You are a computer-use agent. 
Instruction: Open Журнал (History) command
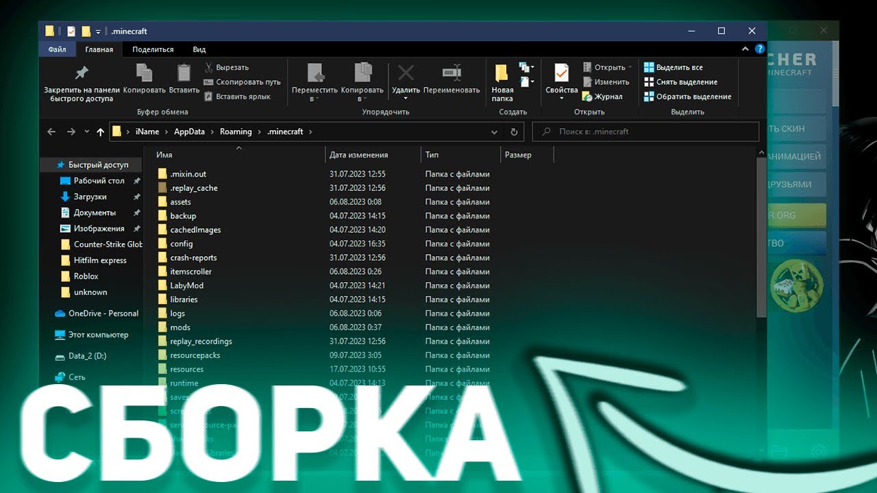click(602, 97)
